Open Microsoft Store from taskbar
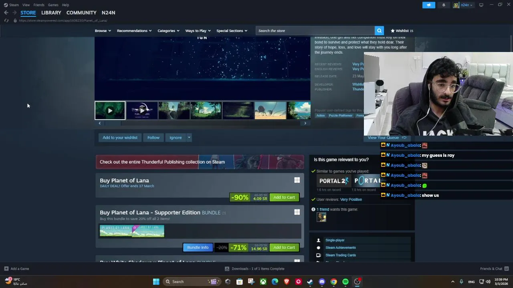The height and width of the screenshot is (288, 513). point(239,282)
